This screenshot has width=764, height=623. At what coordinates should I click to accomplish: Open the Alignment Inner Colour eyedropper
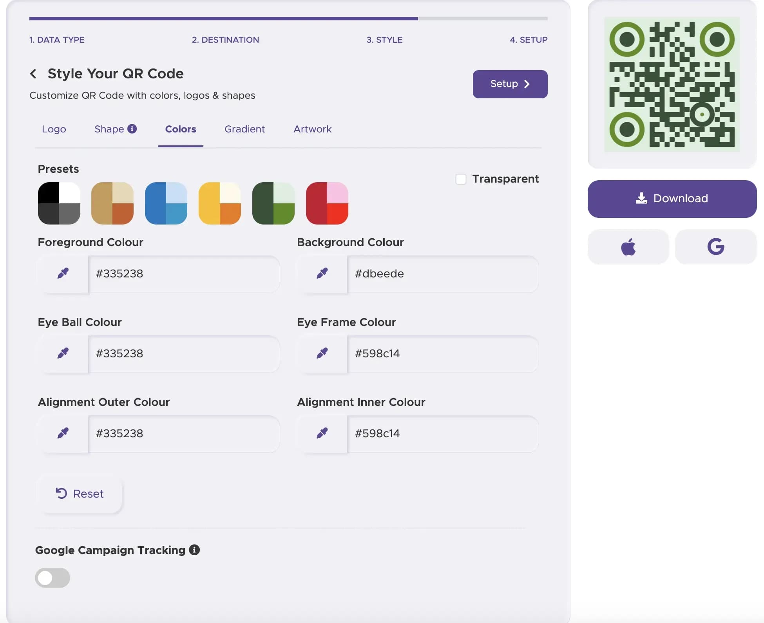(322, 433)
